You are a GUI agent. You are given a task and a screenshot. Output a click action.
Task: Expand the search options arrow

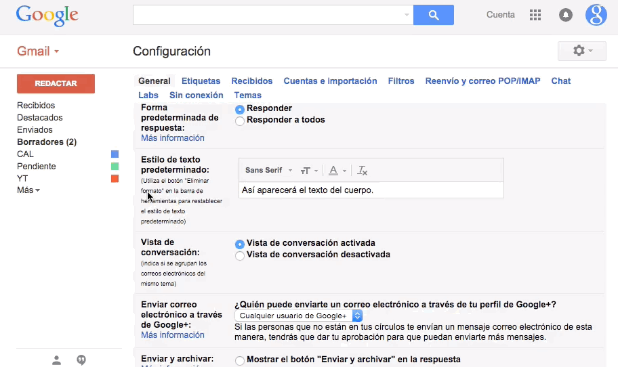pos(407,15)
